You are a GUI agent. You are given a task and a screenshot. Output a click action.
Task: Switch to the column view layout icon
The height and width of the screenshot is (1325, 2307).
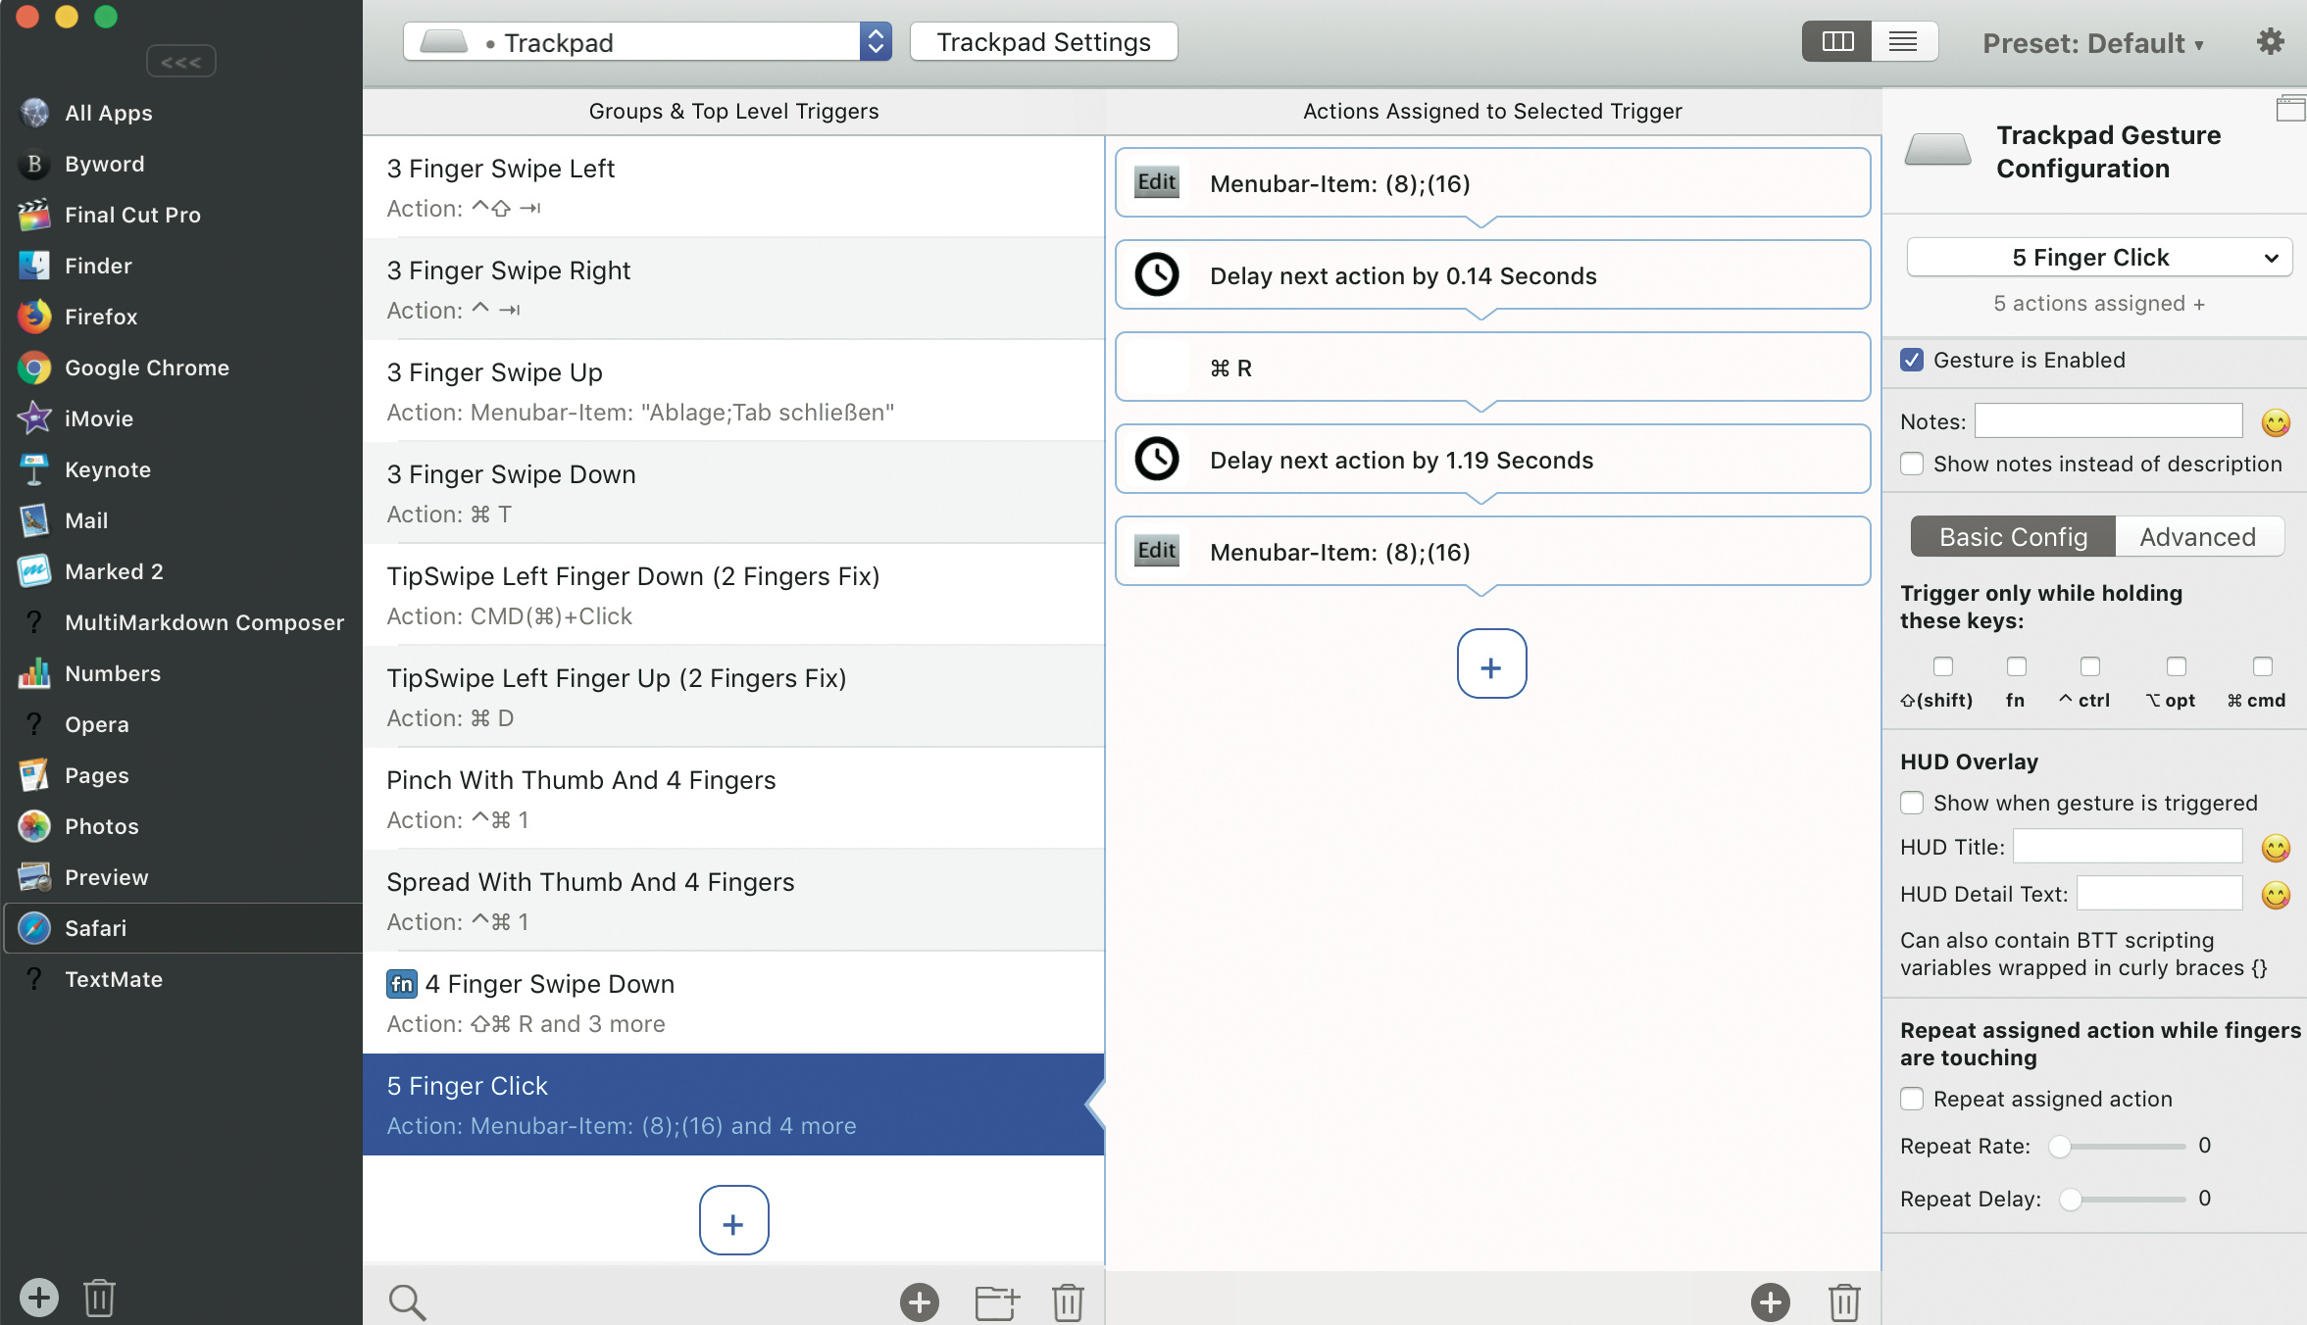pos(1836,42)
